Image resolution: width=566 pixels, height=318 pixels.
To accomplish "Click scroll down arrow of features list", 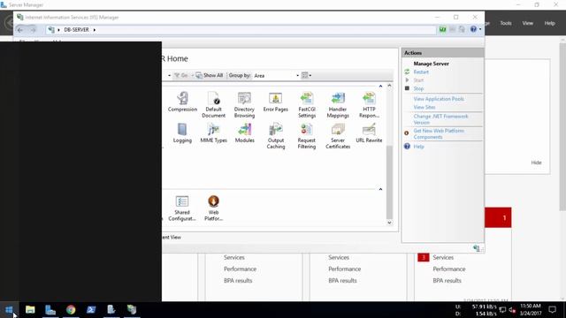I will 389,223.
